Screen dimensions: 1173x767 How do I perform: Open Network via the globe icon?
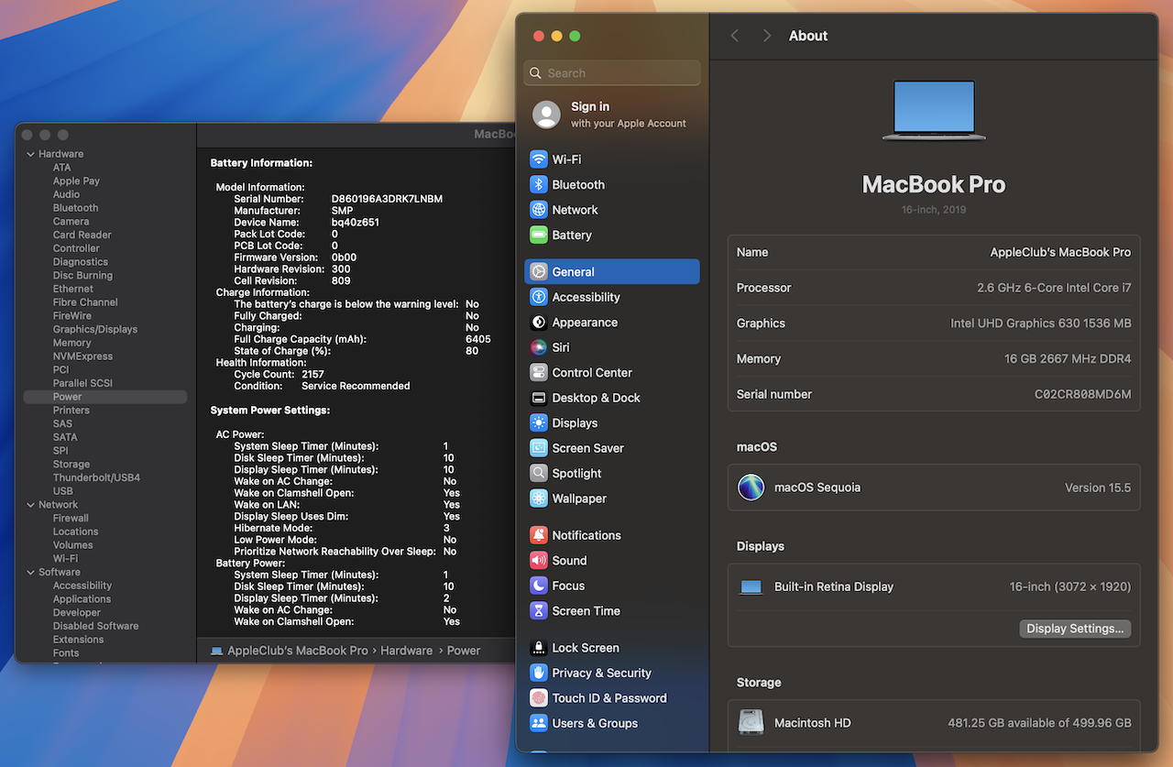point(539,210)
